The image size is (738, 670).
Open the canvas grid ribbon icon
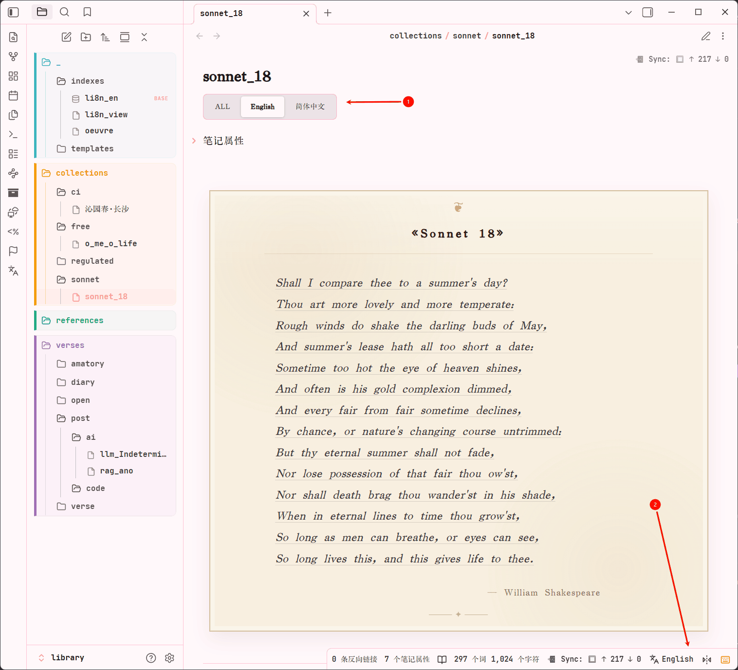(14, 76)
